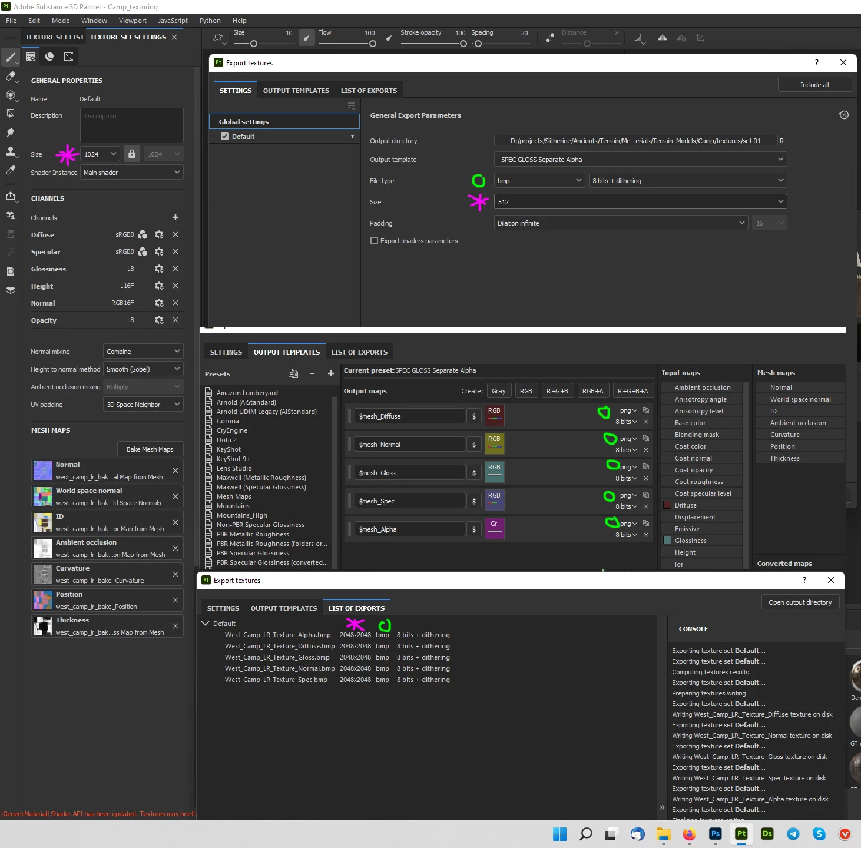Toggle lazy mouse icon in top toolbar
The width and height of the screenshot is (861, 848).
(549, 38)
